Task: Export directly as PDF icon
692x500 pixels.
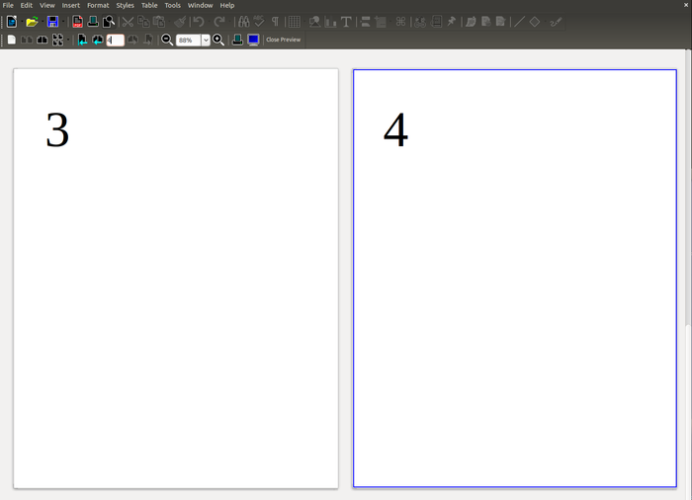Action: click(x=77, y=22)
